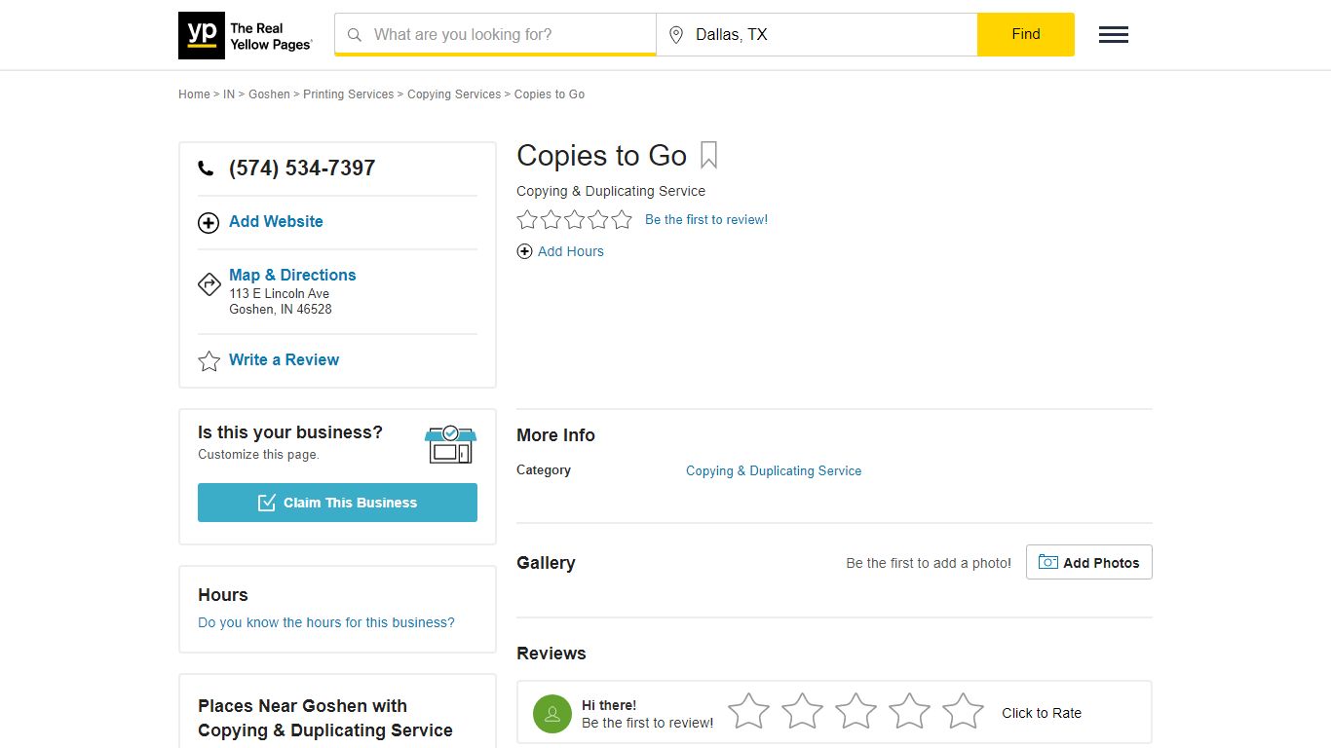This screenshot has width=1331, height=748.
Task: Open the Yellow Pages logo home link
Action: (x=246, y=35)
